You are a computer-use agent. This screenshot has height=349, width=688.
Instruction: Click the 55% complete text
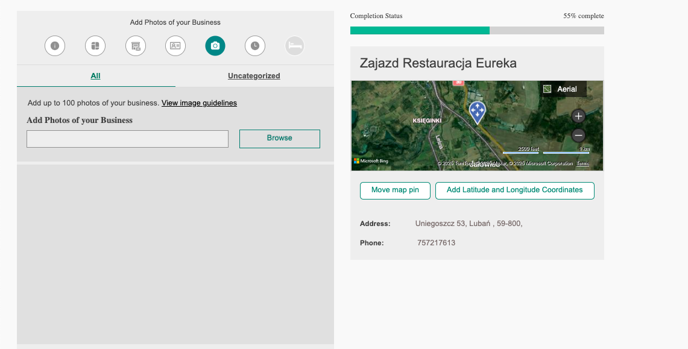coord(584,16)
